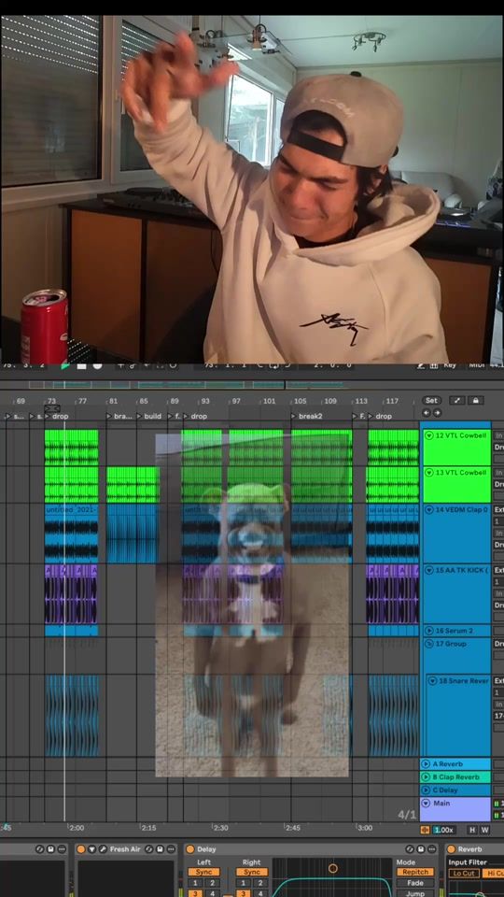Click the Delay filter frequency handle
Screen dimensions: 504x897
333,868
